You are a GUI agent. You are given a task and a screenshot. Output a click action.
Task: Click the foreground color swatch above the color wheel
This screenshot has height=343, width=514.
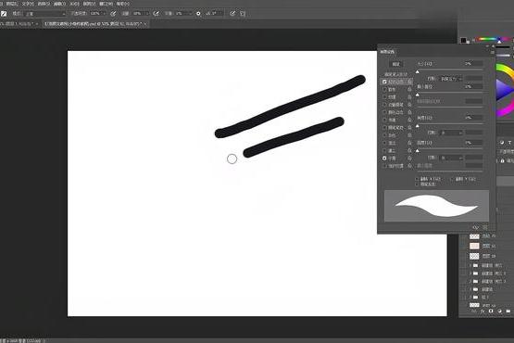tap(463, 40)
